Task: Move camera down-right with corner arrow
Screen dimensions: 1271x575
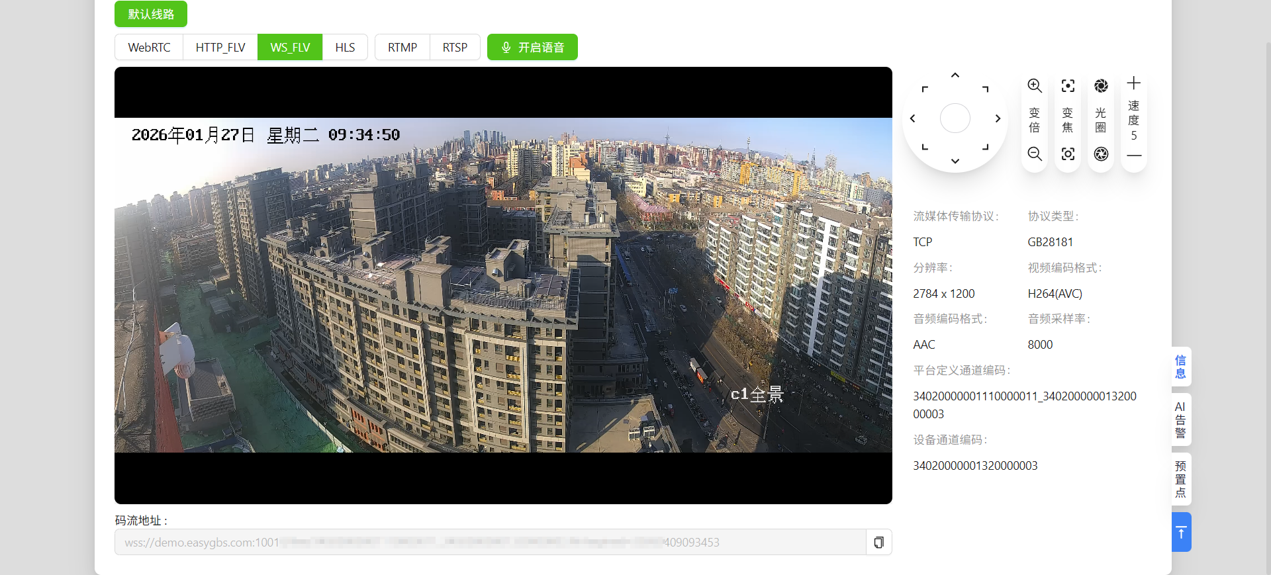Action: [986, 148]
